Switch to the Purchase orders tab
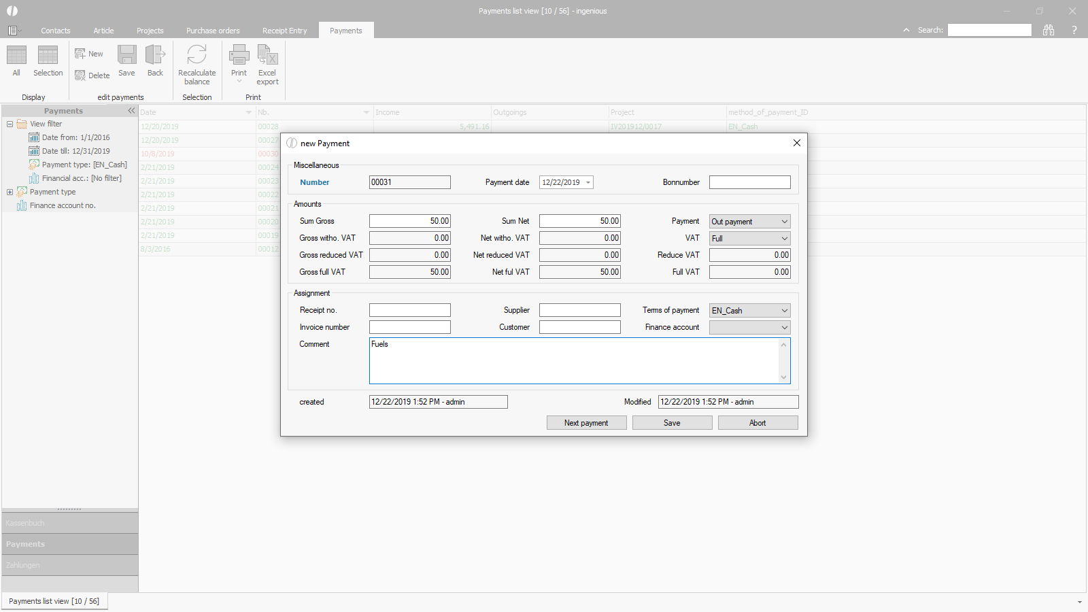This screenshot has height=612, width=1088. point(213,31)
